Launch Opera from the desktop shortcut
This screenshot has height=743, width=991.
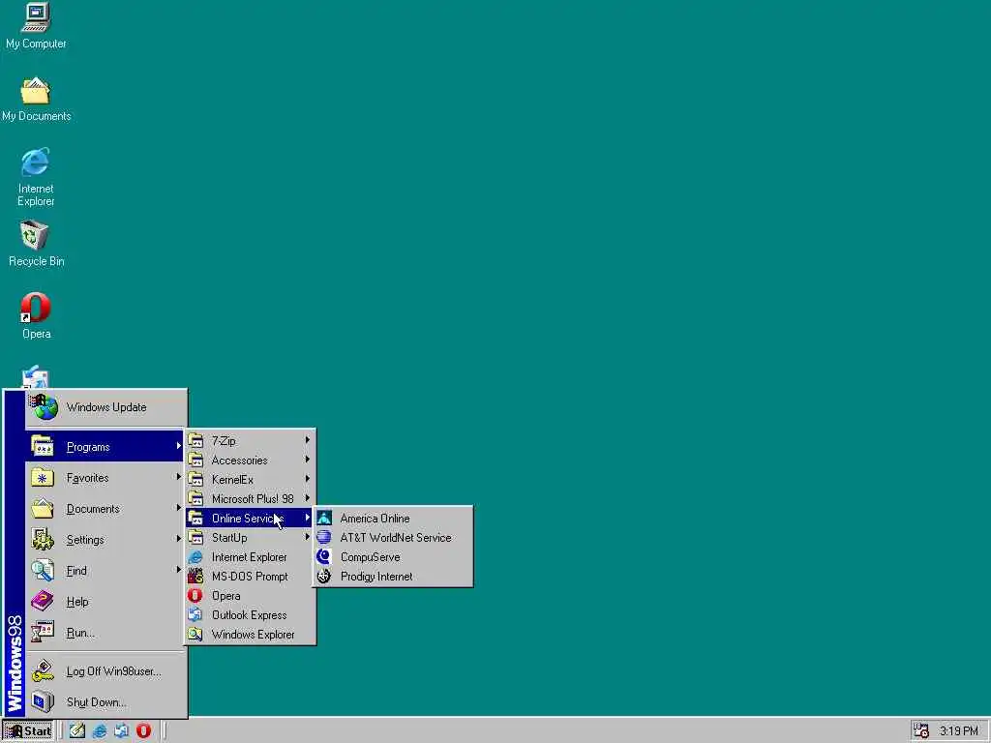click(36, 308)
